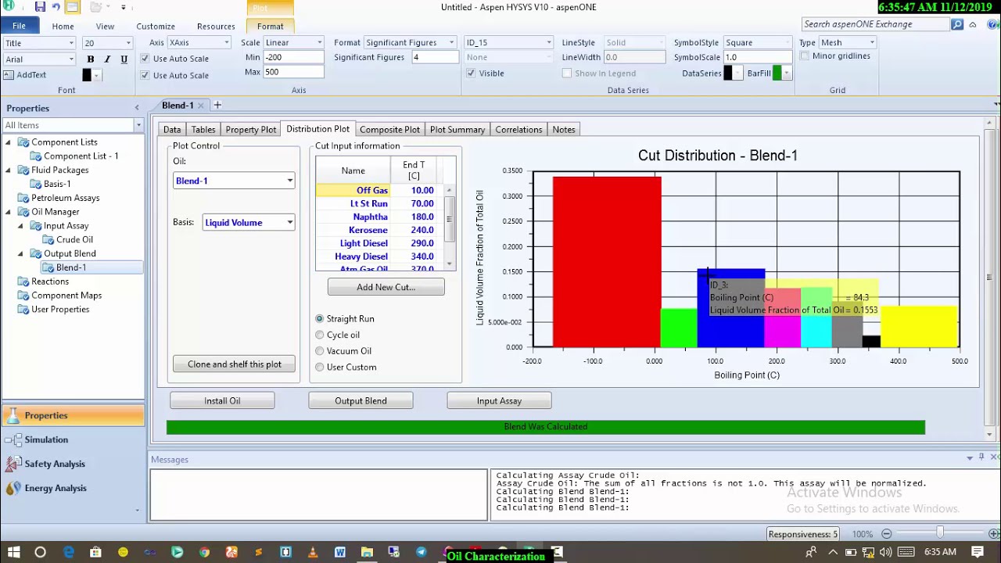Screen dimensions: 1001x563
Task: Switch to the Property Plot tab
Action: pos(250,130)
